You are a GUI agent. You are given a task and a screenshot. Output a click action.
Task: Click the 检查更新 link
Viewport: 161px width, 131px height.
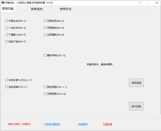click(x=83, y=124)
